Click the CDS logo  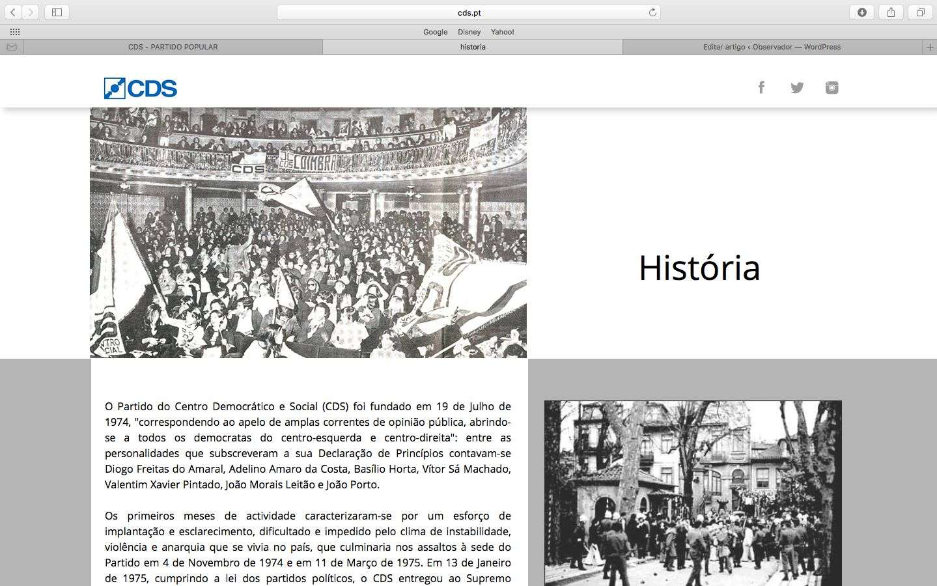(141, 88)
